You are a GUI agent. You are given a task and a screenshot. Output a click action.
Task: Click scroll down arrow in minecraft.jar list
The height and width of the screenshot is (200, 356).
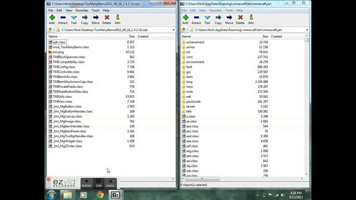[x=306, y=174]
